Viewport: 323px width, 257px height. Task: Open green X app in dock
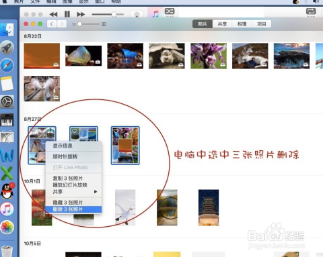pos(7,173)
